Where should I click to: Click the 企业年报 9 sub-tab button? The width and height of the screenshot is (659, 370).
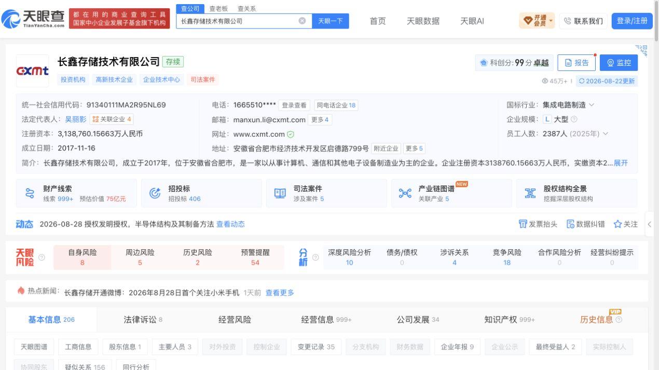tap(457, 347)
